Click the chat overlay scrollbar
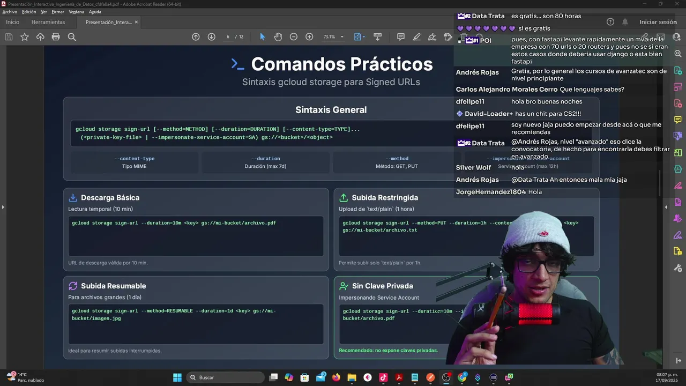This screenshot has width=686, height=386. 660,183
